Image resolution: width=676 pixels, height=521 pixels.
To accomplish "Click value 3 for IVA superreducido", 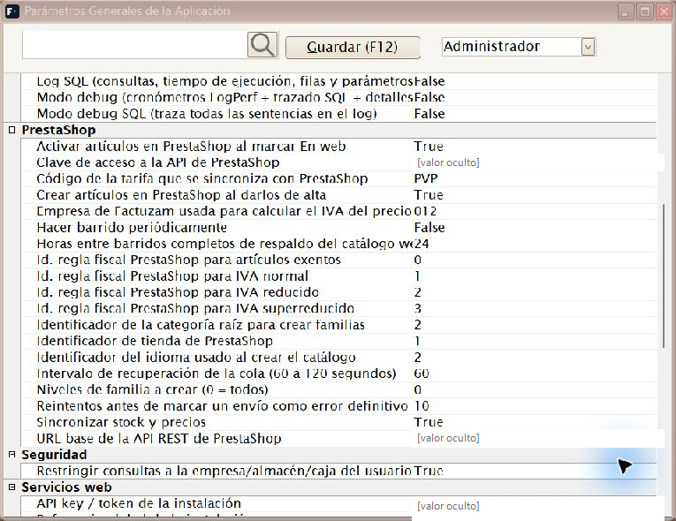I will 417,308.
